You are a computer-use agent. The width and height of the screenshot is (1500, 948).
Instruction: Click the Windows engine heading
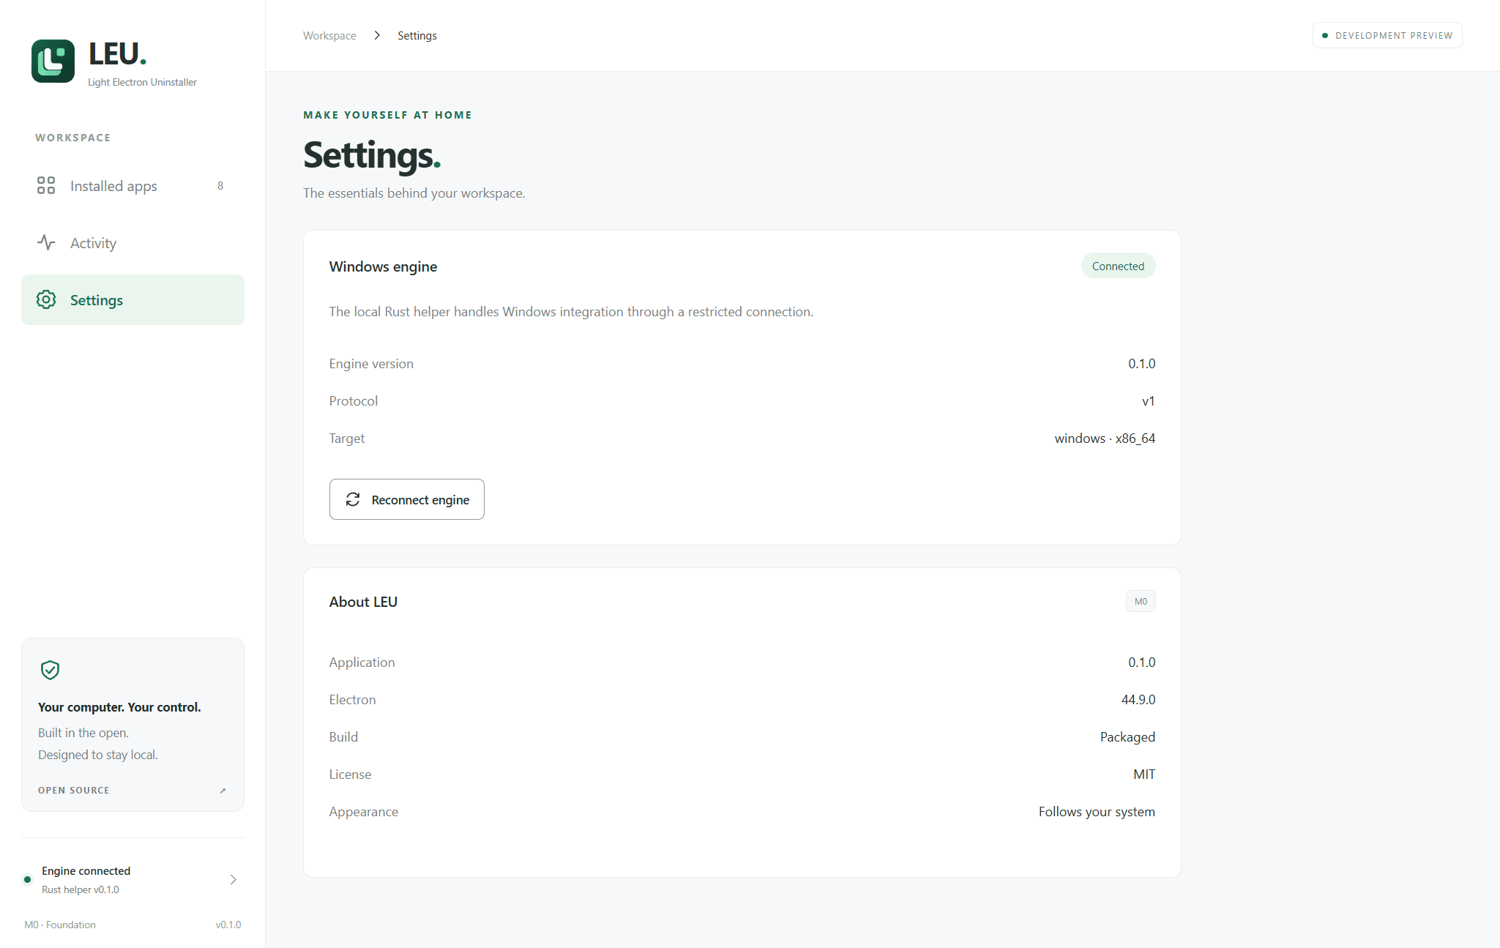(383, 266)
